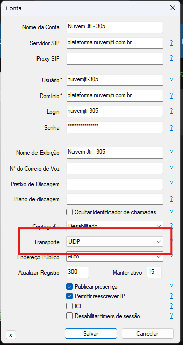Focus the Usuário input field
Viewport: 183px width, 345px height.
pos(115,80)
